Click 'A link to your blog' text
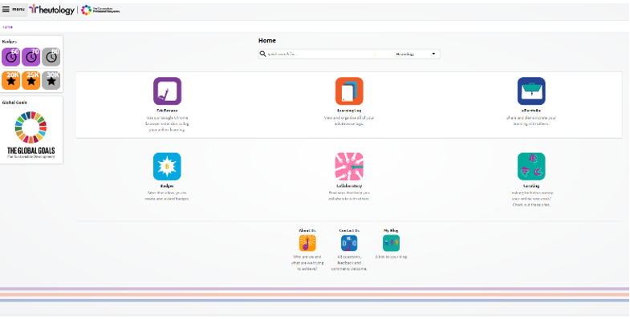This screenshot has width=630, height=319. pos(391,256)
